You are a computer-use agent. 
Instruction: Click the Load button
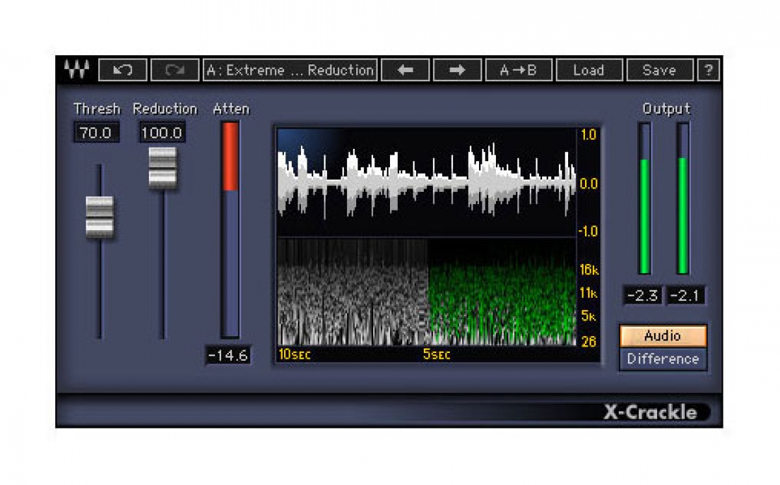pos(589,70)
